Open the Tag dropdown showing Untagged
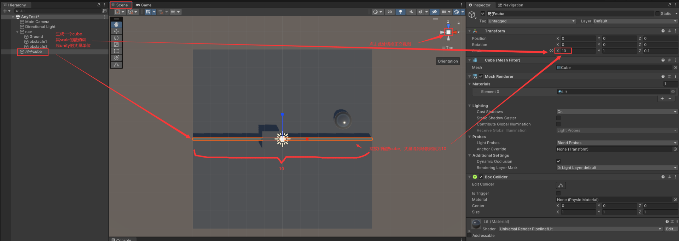 pos(531,21)
